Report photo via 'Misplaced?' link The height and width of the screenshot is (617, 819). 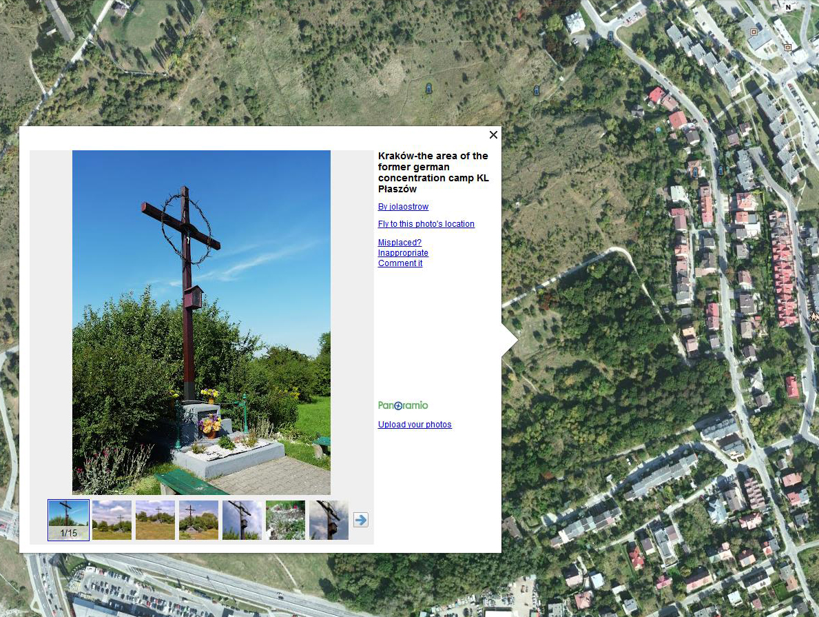tap(400, 243)
